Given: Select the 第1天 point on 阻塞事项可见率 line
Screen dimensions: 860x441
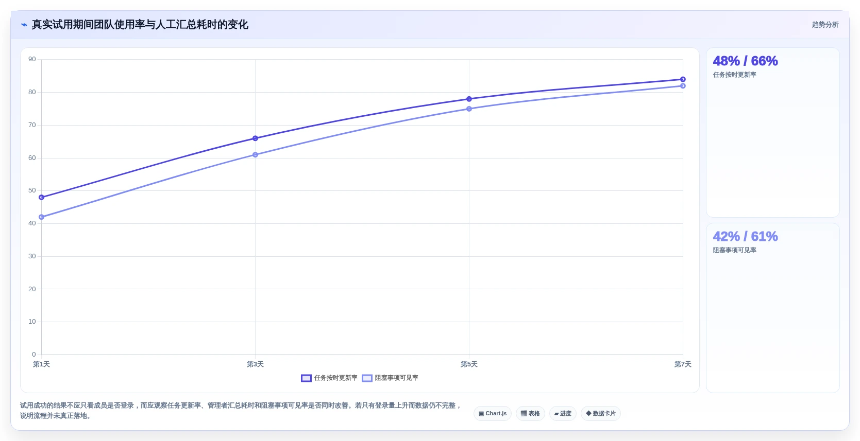Looking at the screenshot, I should (x=42, y=217).
